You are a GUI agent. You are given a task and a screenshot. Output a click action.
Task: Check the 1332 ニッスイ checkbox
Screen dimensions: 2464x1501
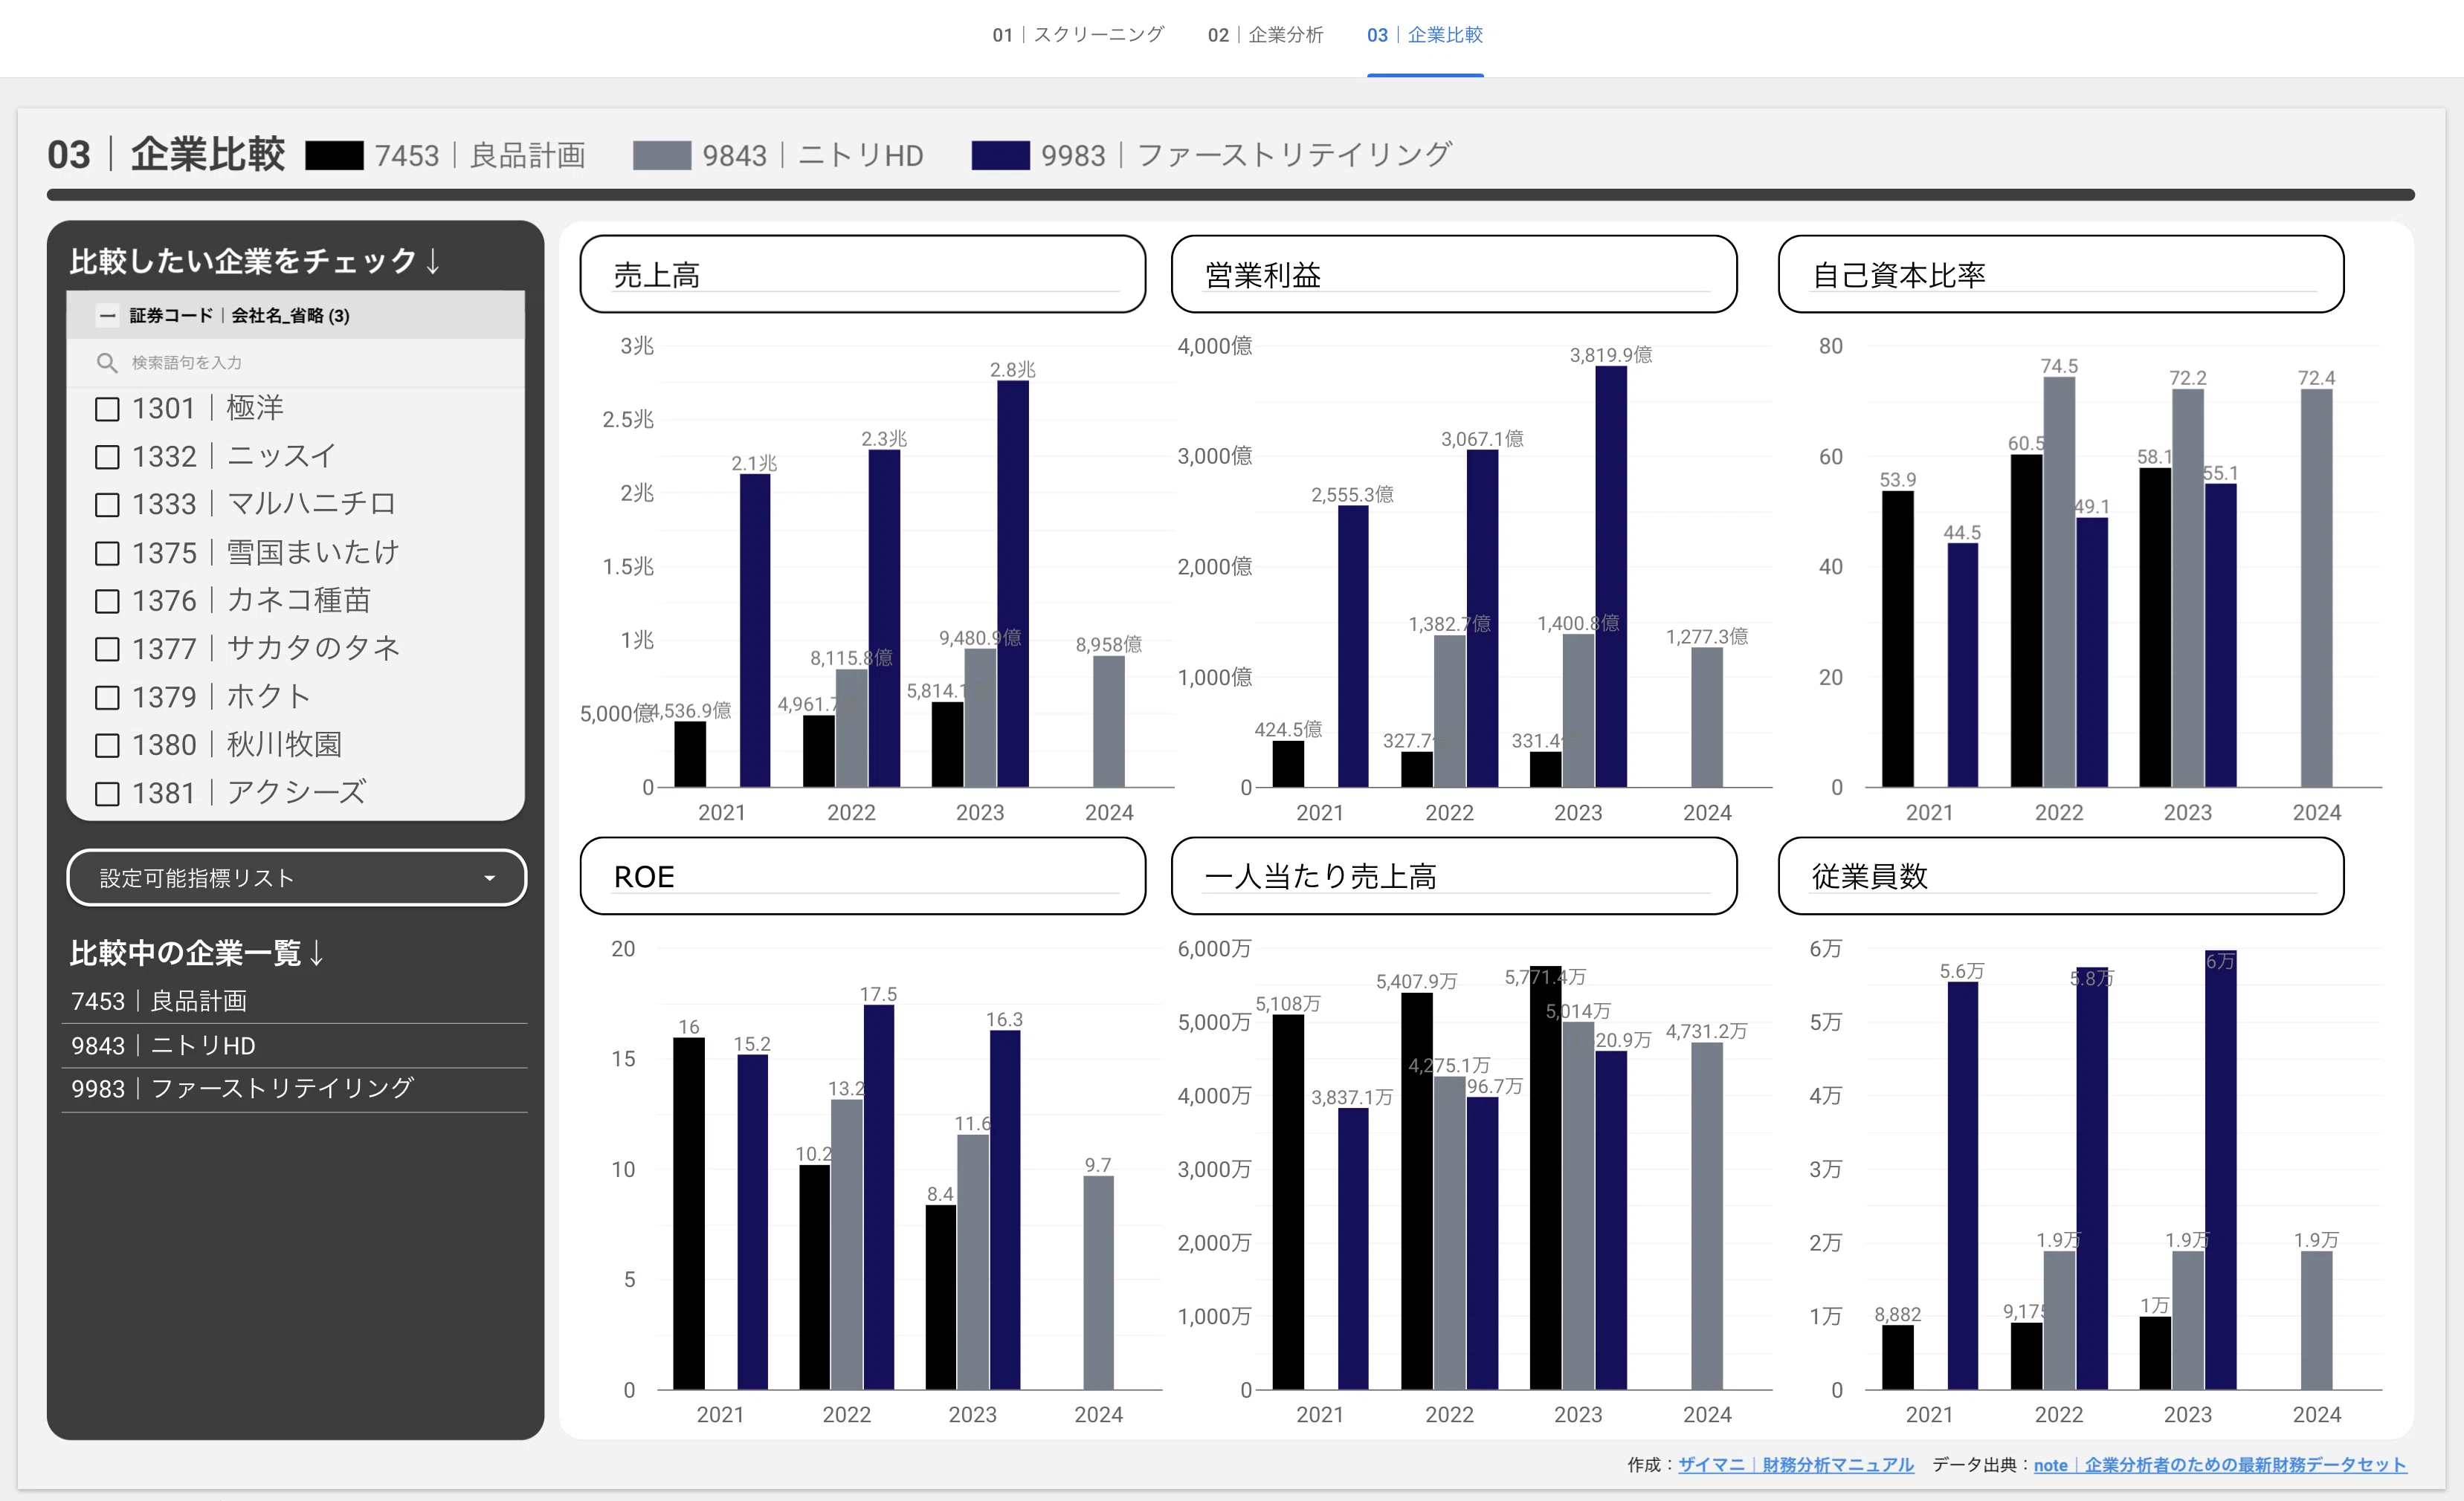tap(107, 457)
